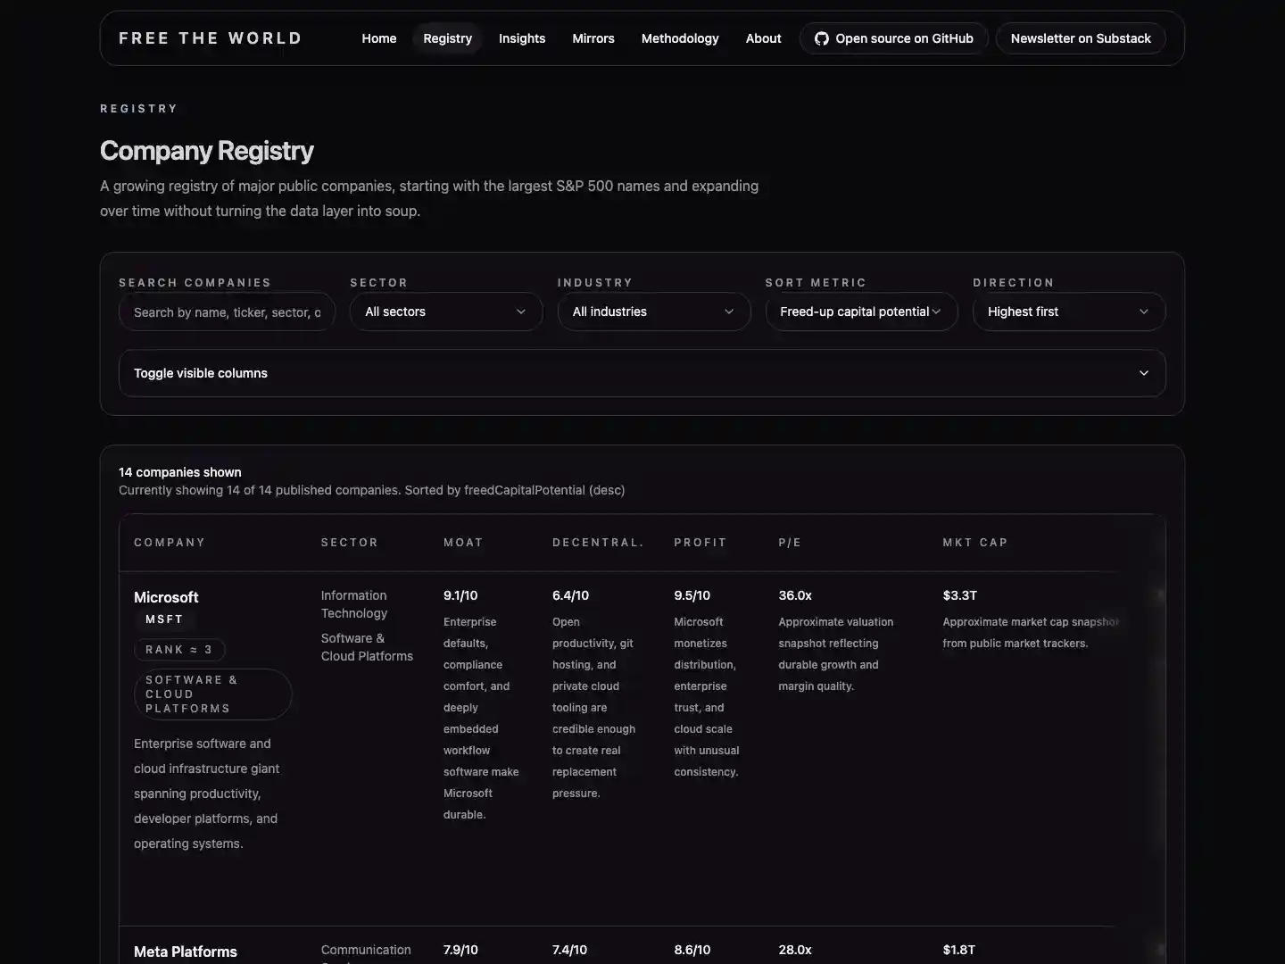Focus the Search companies input field
The height and width of the screenshot is (964, 1285).
point(227,312)
